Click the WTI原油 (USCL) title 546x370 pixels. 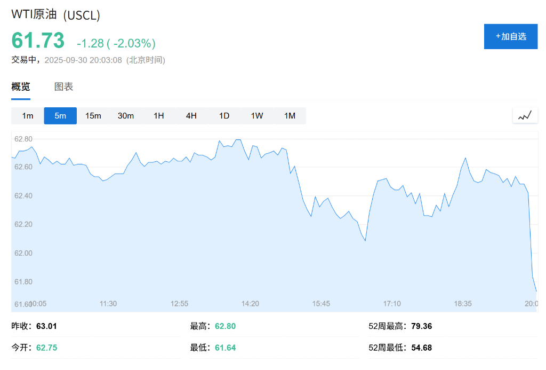56,15
